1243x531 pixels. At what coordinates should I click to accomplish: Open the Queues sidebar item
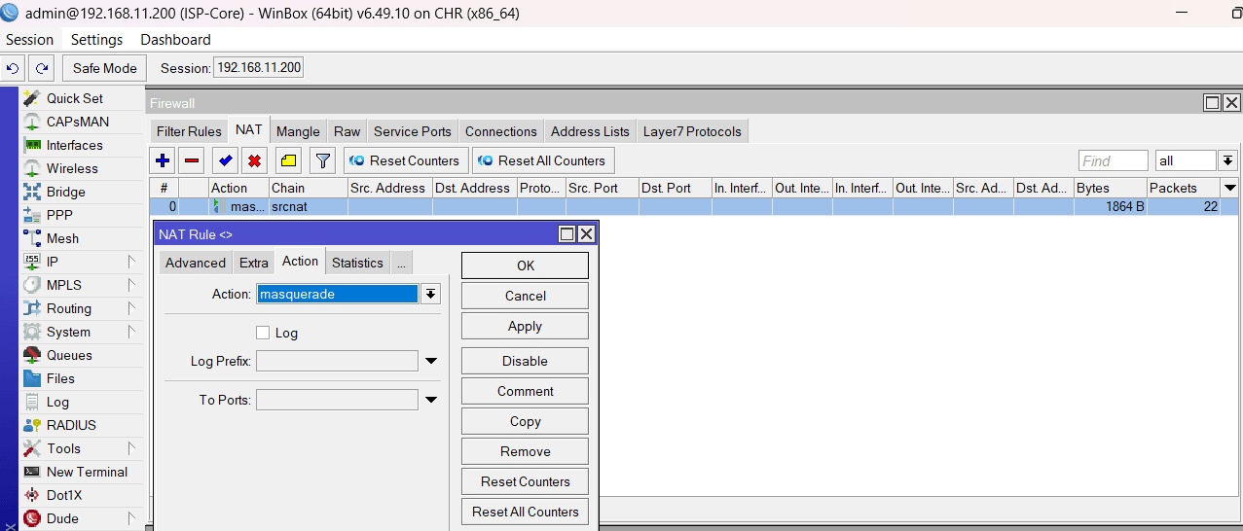[69, 355]
